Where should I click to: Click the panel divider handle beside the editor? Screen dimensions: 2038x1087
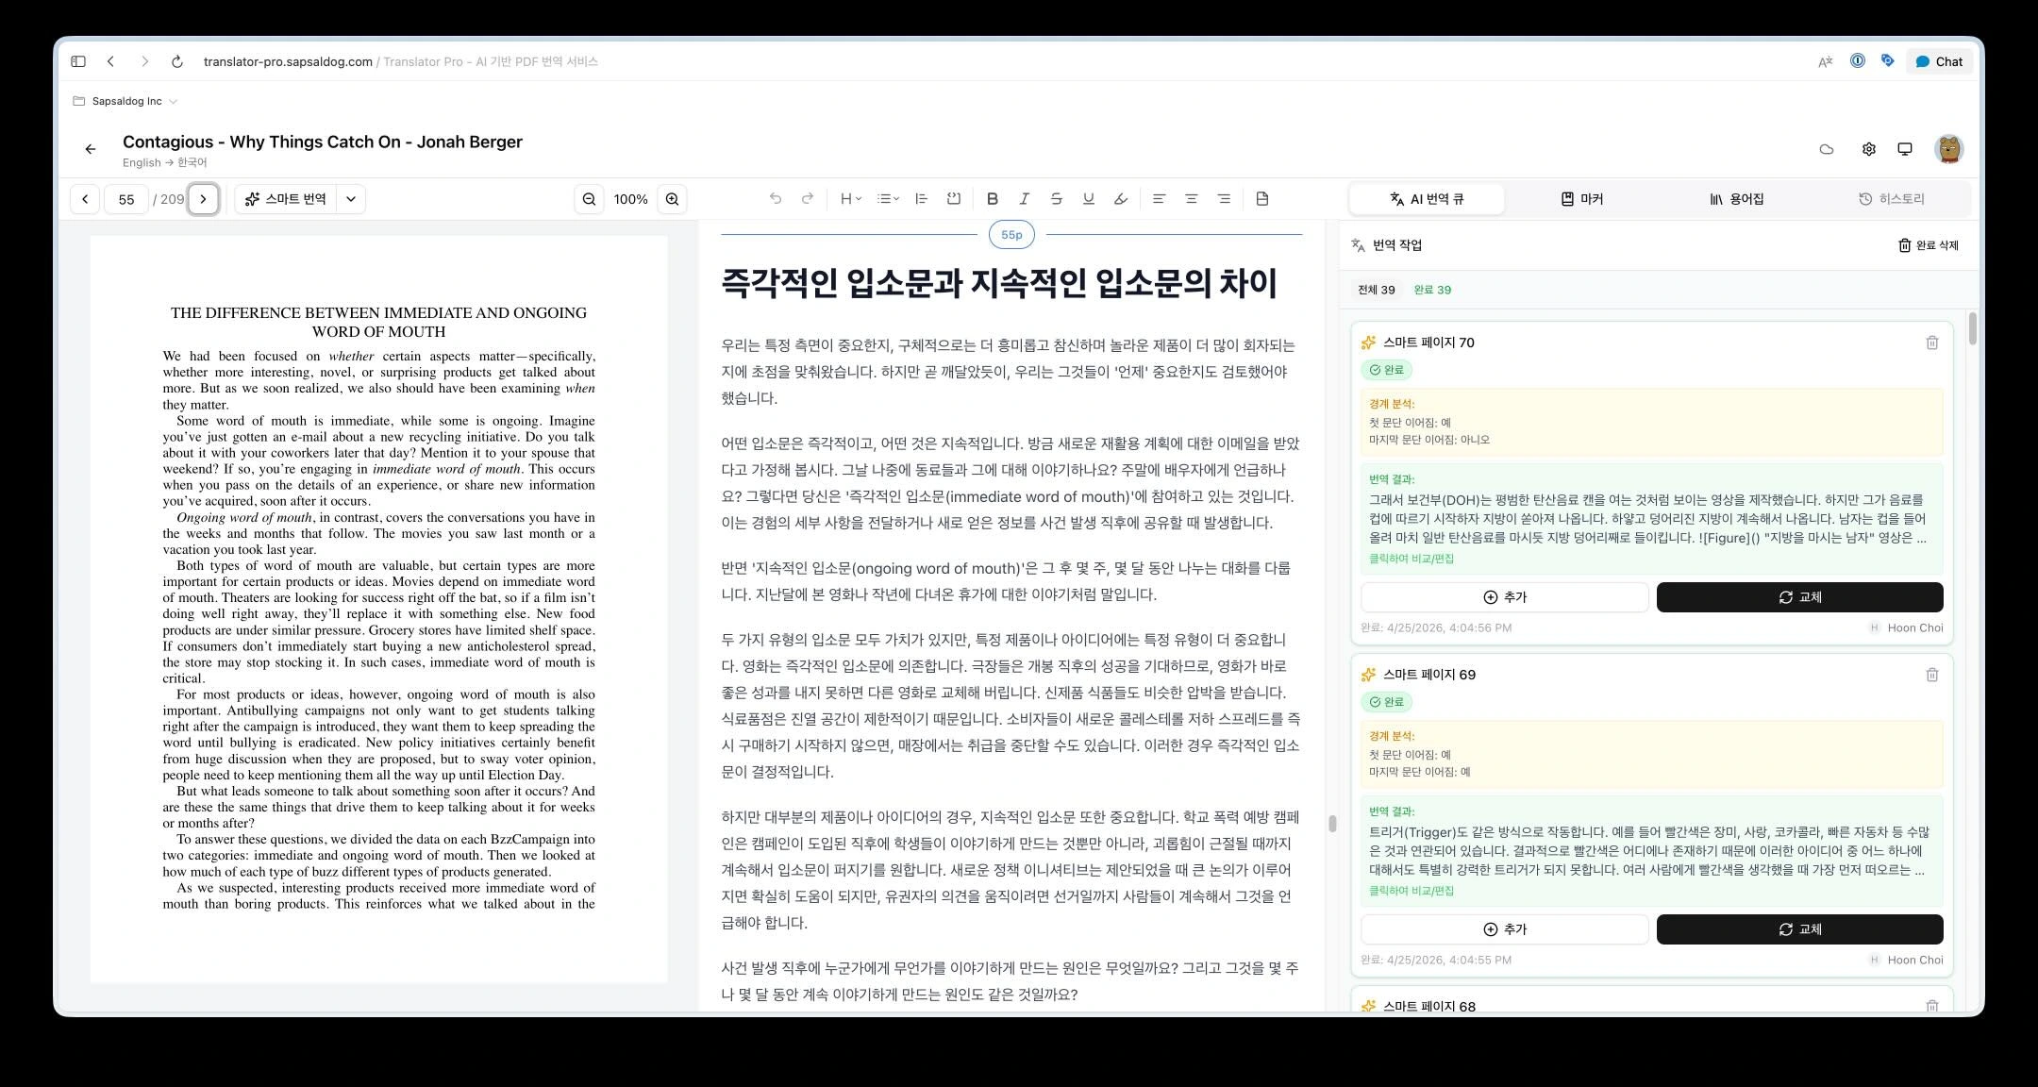click(x=1332, y=823)
